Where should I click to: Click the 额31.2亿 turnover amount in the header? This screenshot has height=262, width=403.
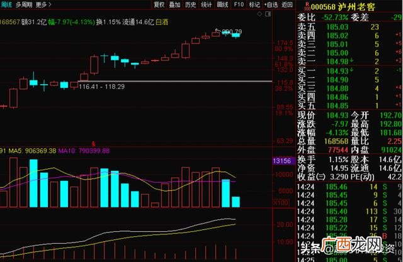34,22
